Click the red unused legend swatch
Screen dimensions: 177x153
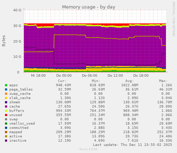(x=6, y=115)
